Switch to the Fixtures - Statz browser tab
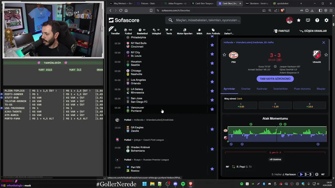Image resolution: width=335 pixels, height=188 pixels. (x=148, y=3)
